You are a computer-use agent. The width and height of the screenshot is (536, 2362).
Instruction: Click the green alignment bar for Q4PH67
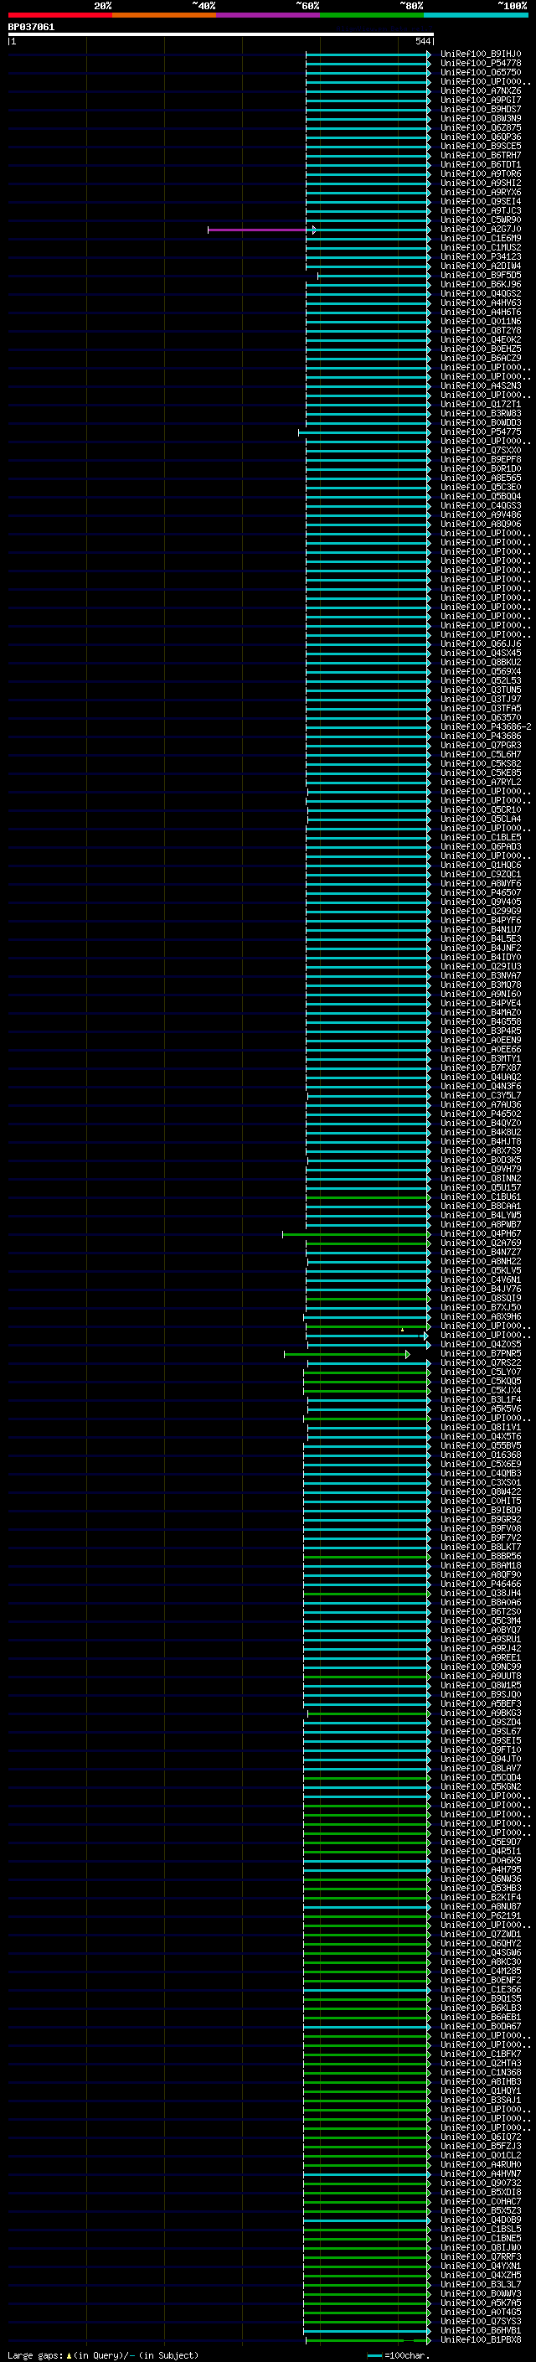(357, 1234)
